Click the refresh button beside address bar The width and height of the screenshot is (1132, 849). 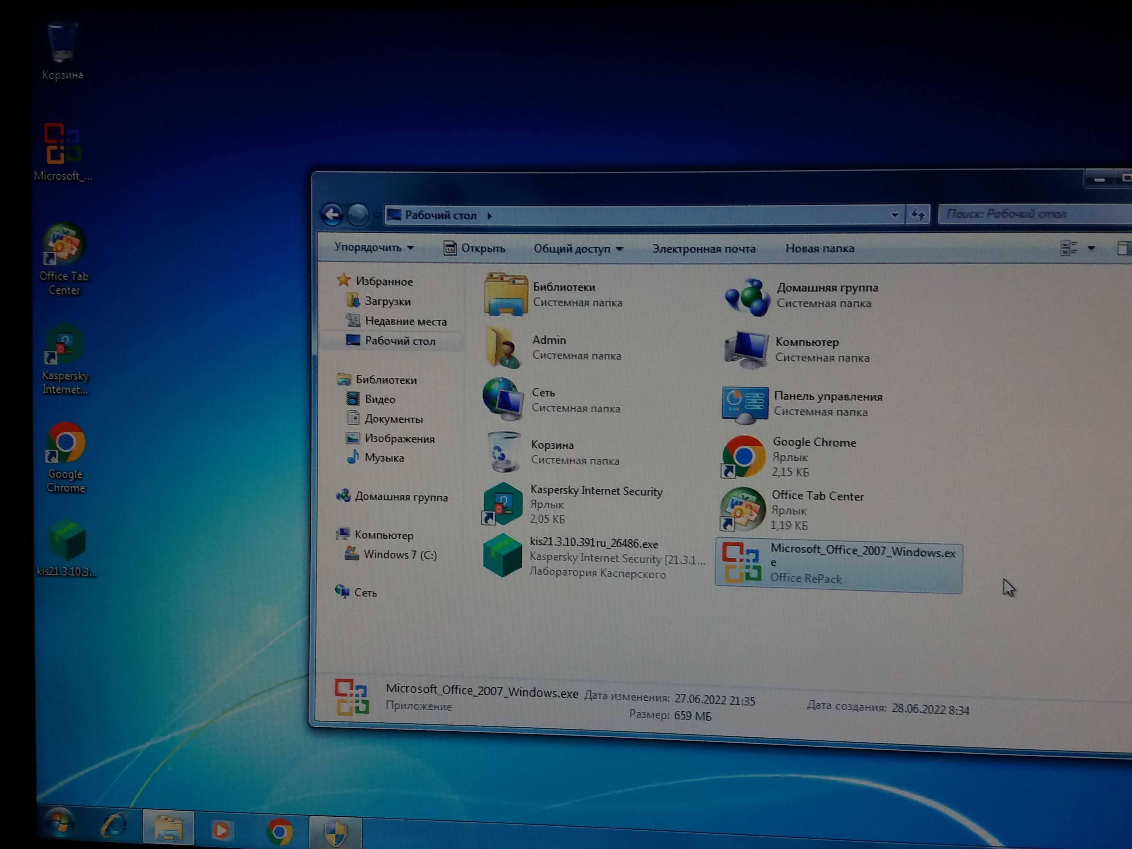tap(918, 215)
